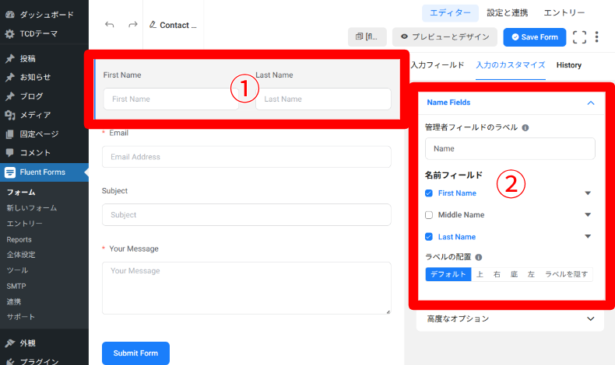This screenshot has width=615, height=365.
Task: Click the Subject input field
Action: click(246, 215)
